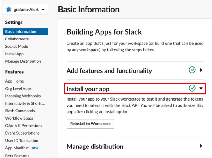This screenshot has width=212, height=158.
Task: Click the grafana-Alert app icon
Action: (9, 10)
